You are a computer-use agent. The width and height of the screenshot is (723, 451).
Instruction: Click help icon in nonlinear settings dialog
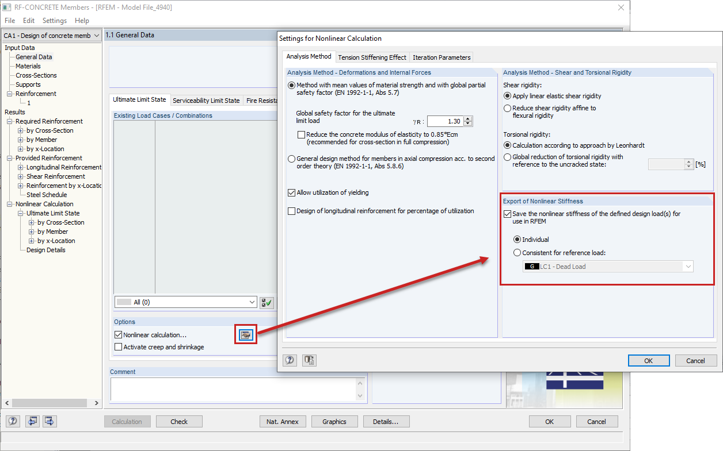click(290, 360)
